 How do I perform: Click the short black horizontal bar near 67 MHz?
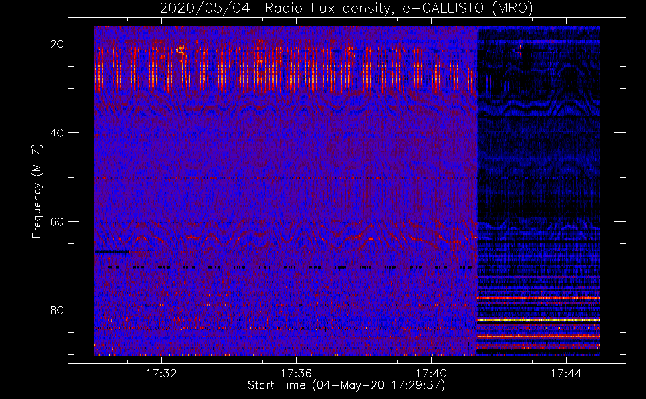click(112, 252)
